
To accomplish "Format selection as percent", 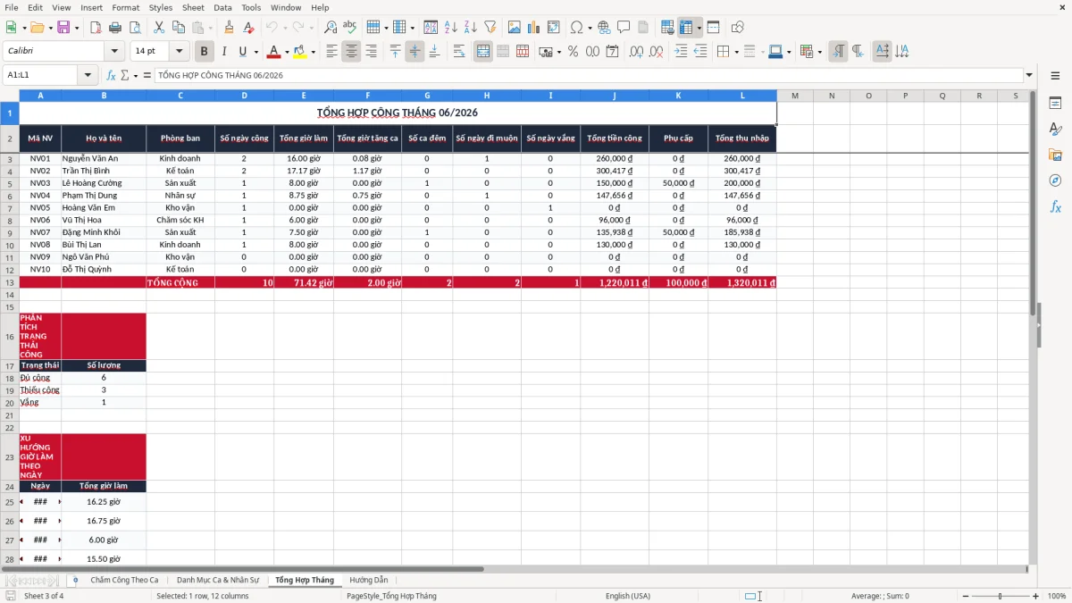I will pos(573,52).
